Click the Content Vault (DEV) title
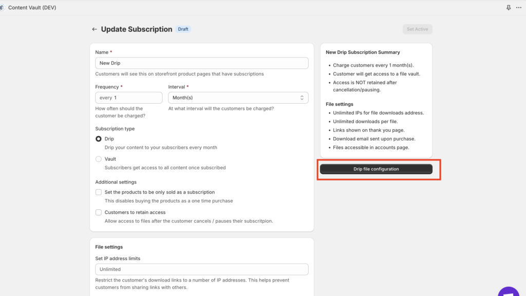The height and width of the screenshot is (296, 526). click(x=32, y=7)
